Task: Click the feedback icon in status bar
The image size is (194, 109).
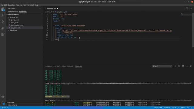Action: pyautogui.click(x=188, y=108)
